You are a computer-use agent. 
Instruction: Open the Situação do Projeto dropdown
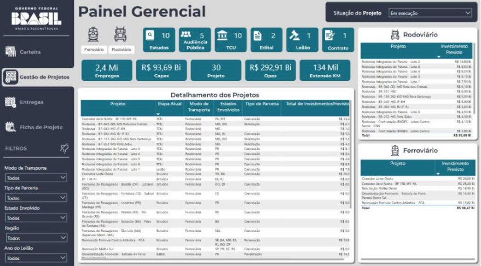point(430,13)
